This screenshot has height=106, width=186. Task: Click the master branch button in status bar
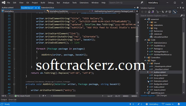(x=167, y=104)
